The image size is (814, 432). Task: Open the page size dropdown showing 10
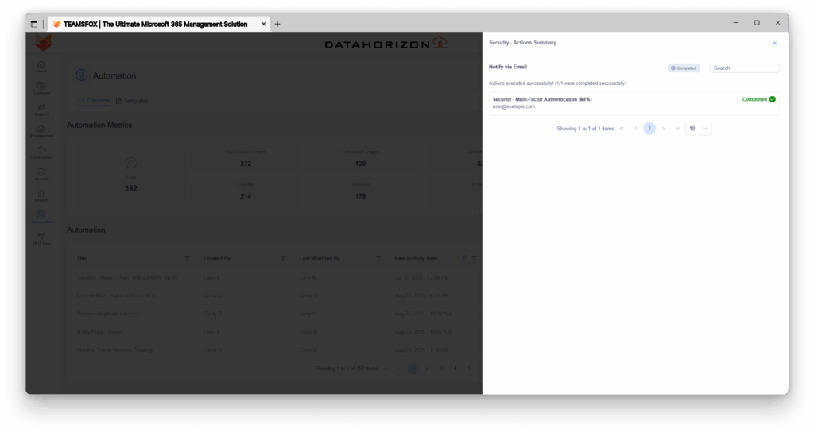(698, 129)
